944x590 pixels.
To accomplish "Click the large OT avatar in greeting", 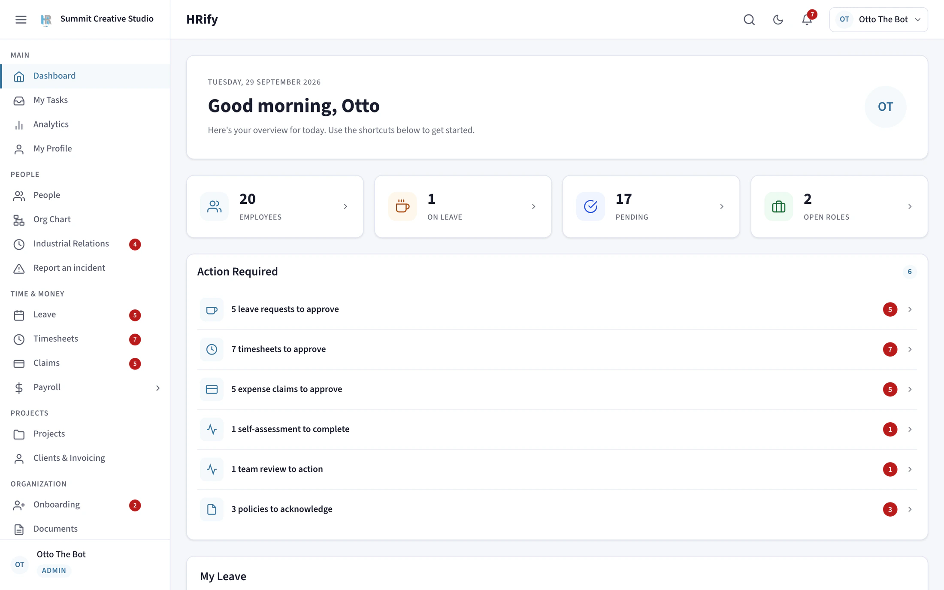I will click(885, 106).
